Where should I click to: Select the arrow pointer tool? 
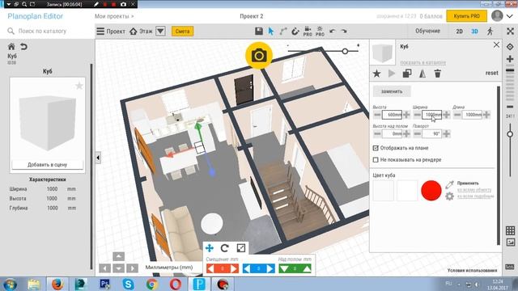click(x=271, y=31)
